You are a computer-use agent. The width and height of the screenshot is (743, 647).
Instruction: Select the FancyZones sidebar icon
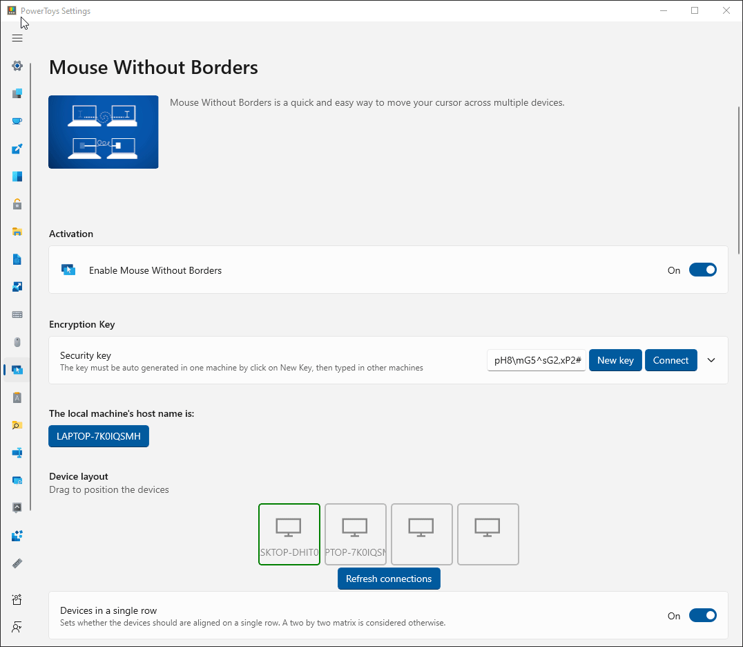point(17,176)
